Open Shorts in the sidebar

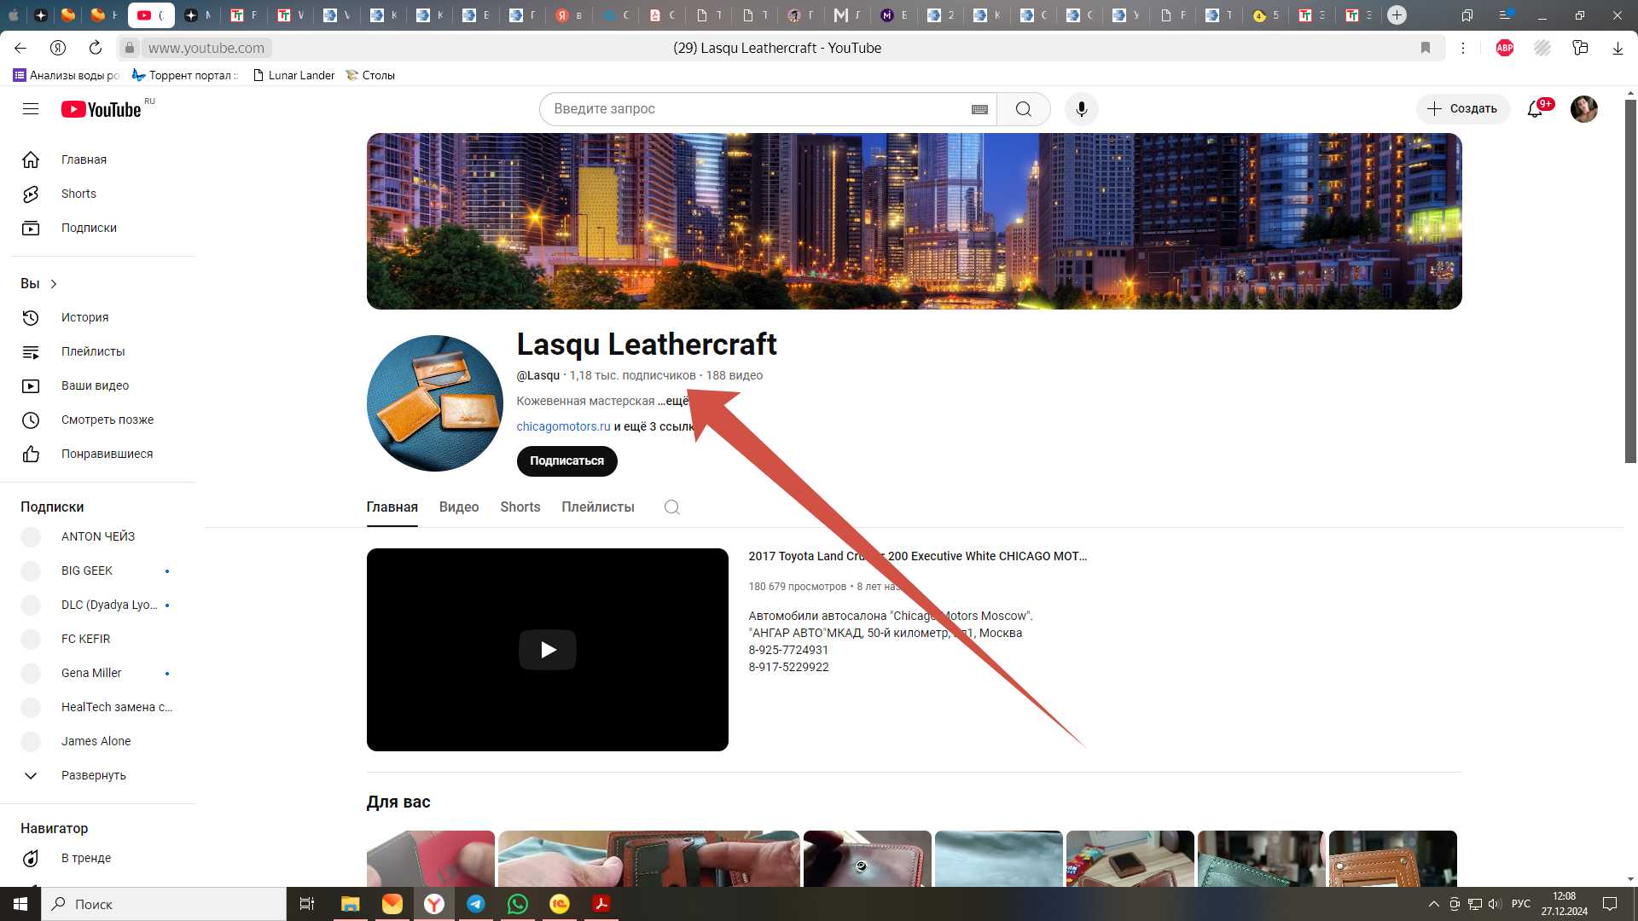click(x=78, y=194)
